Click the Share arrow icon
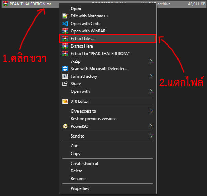The height and width of the screenshot is (196, 207). pyautogui.click(x=65, y=84)
